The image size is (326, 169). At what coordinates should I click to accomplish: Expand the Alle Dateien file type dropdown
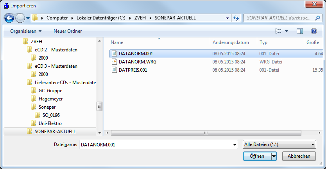[279, 145]
